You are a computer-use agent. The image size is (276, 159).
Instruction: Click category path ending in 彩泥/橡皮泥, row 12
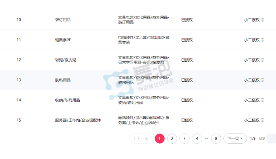tap(144, 60)
